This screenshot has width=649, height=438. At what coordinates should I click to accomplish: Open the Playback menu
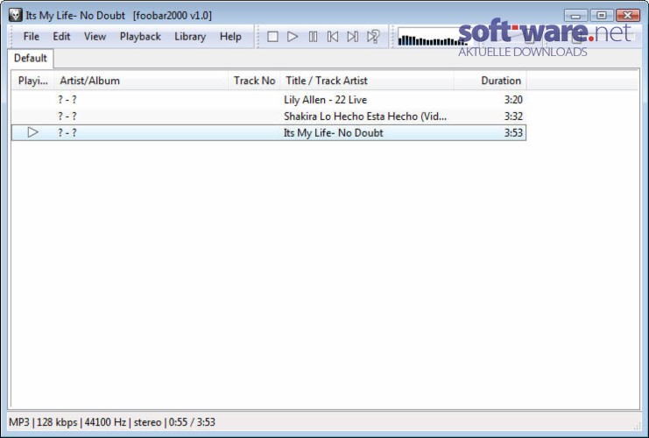[x=140, y=37]
